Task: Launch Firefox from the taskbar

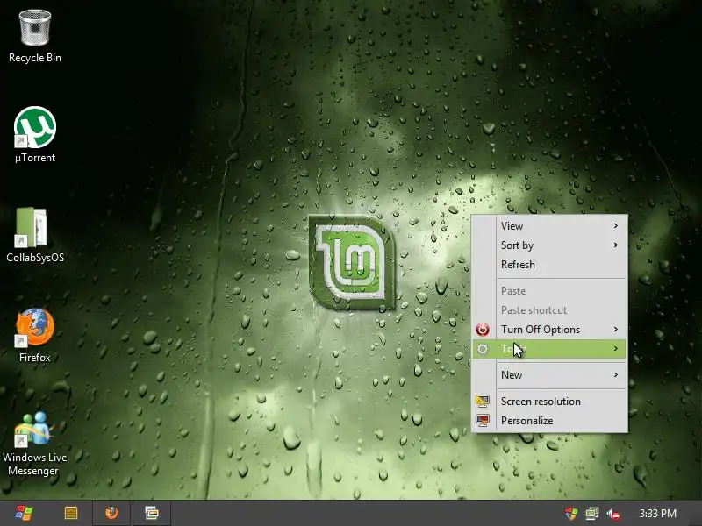Action: pos(111,513)
